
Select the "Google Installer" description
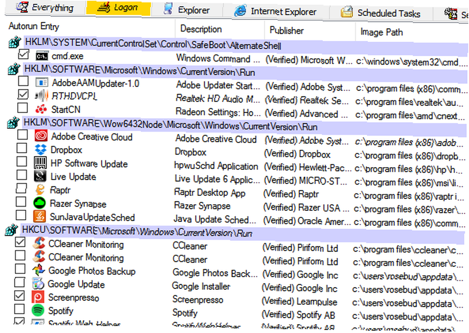tap(201, 286)
